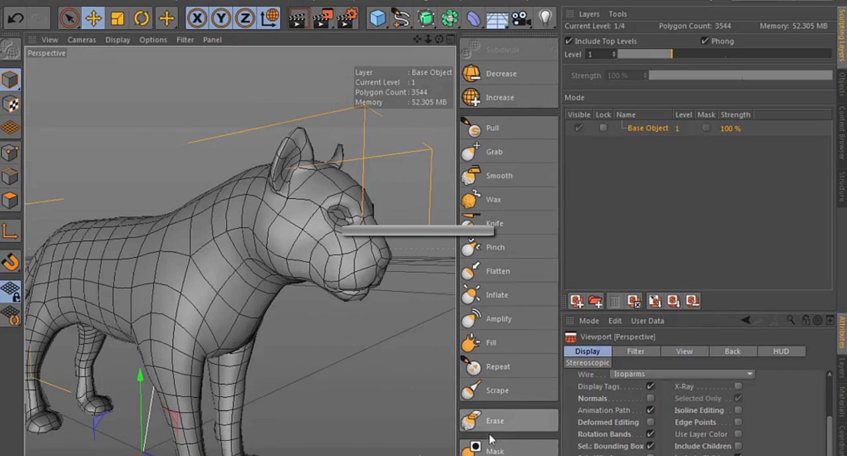Viewport: 847px width, 456px height.
Task: Select the Smooth sculpting brush
Action: 499,175
